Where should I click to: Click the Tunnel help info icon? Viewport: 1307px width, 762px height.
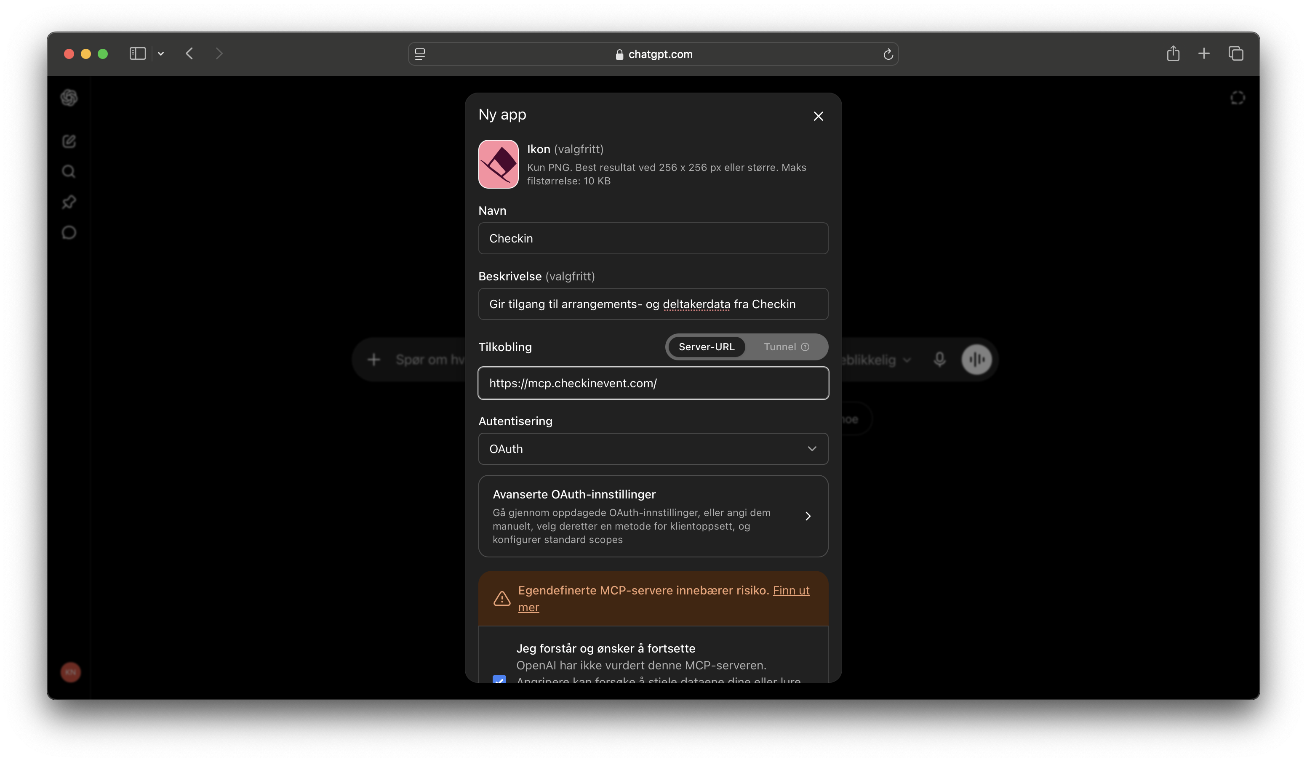click(x=805, y=347)
